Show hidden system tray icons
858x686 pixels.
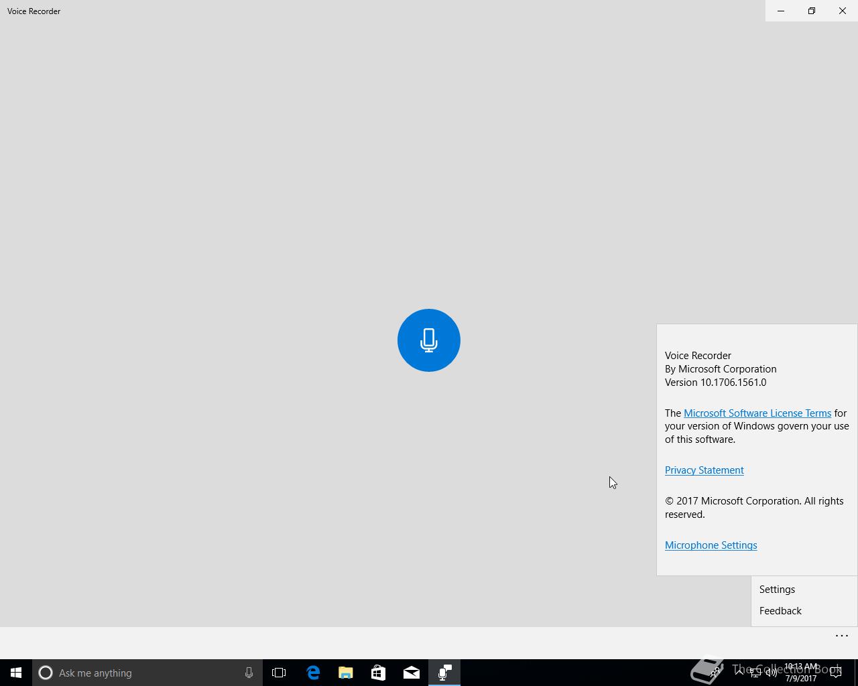(x=739, y=673)
